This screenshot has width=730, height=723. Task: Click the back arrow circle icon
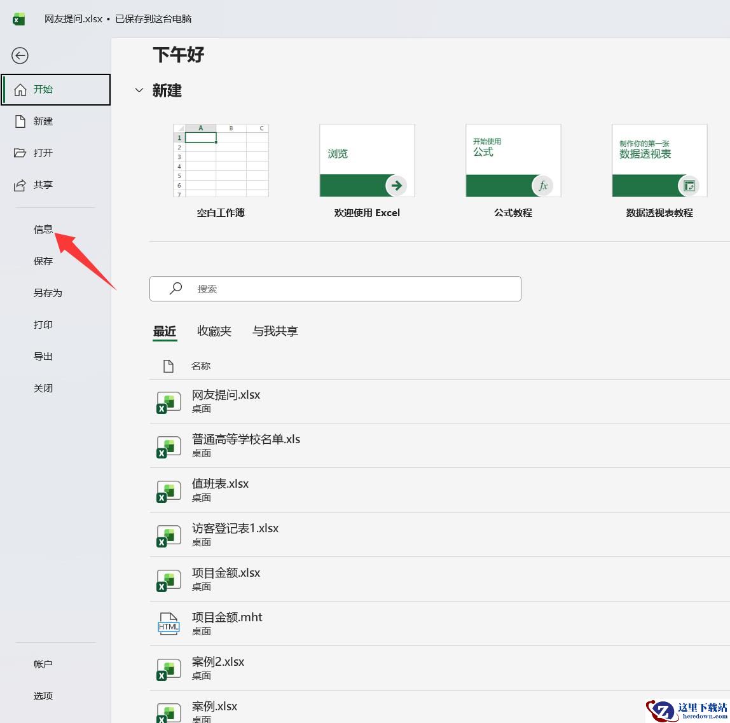pos(20,56)
